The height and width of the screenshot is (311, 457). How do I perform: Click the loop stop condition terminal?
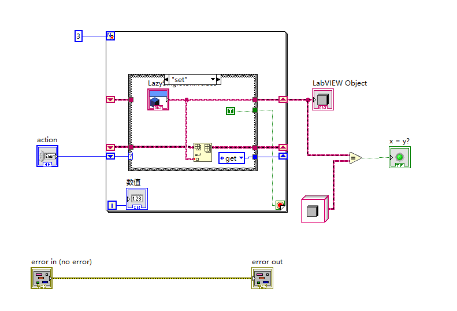(x=280, y=205)
